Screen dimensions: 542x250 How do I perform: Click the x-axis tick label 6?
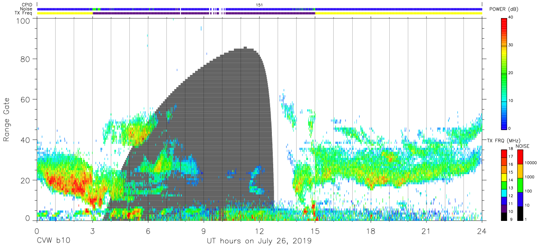[x=148, y=231]
